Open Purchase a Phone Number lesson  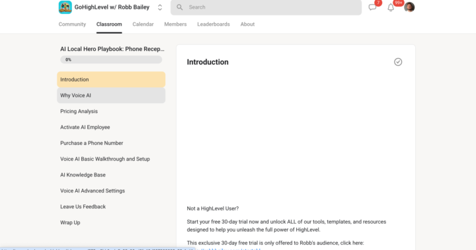point(111,143)
